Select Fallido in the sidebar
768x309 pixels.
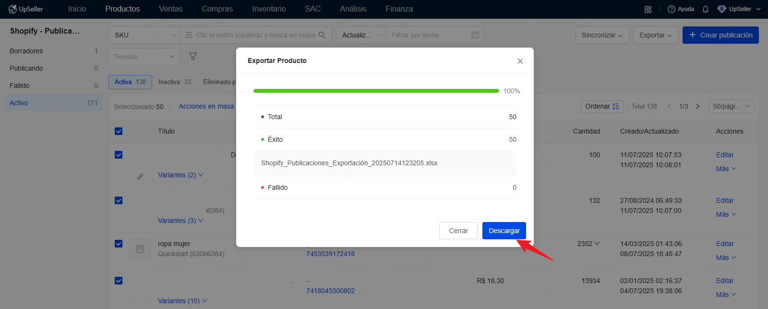point(54,86)
